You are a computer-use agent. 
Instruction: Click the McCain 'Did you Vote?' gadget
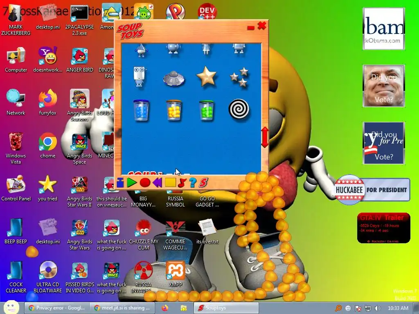(x=384, y=86)
